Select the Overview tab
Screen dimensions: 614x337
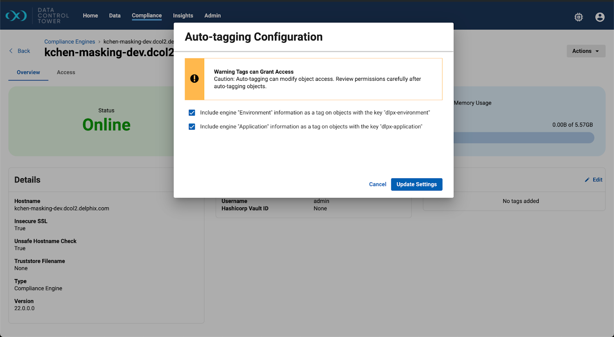click(x=28, y=72)
